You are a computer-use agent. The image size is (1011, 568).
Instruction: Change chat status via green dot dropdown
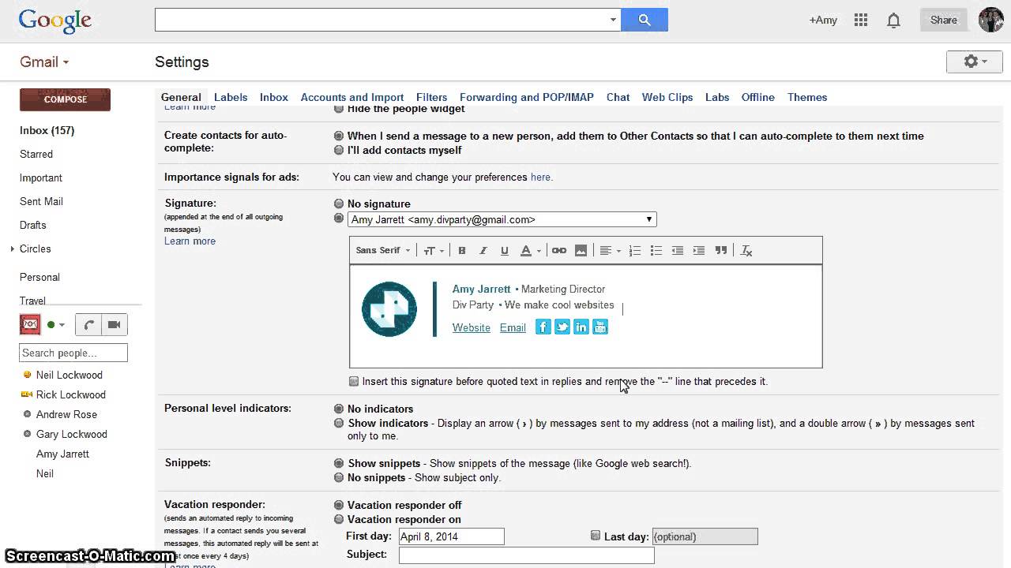click(55, 324)
